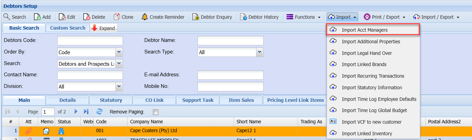This screenshot has width=472, height=140.
Task: Switch to the Custom Search tab
Action: [67, 28]
